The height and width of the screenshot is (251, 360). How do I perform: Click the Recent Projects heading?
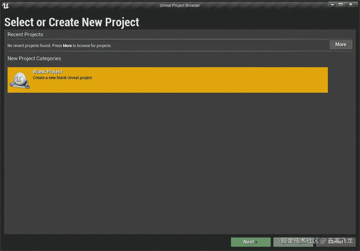[x=25, y=35]
